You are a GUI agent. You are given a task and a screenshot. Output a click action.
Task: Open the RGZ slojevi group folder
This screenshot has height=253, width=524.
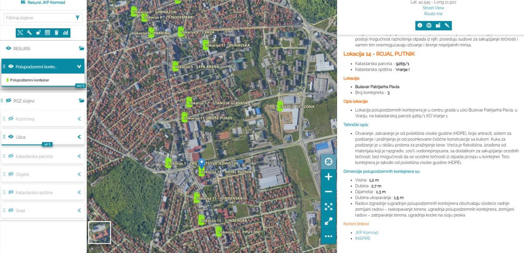(x=81, y=101)
